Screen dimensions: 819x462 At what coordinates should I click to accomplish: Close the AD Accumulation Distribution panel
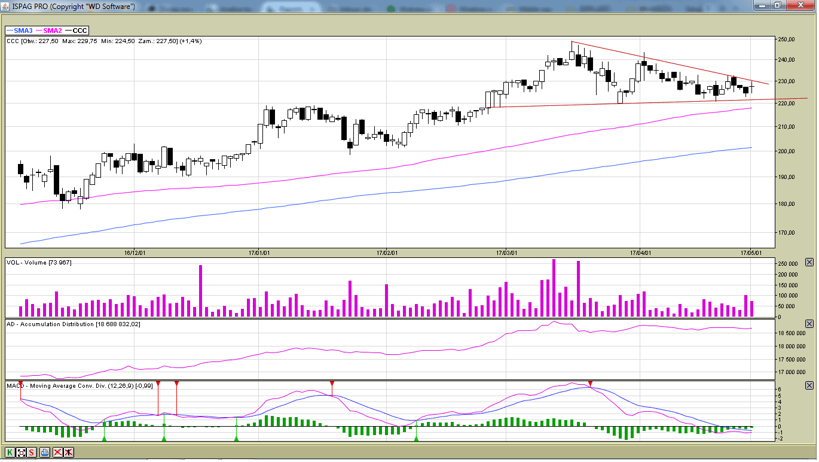pos(809,324)
